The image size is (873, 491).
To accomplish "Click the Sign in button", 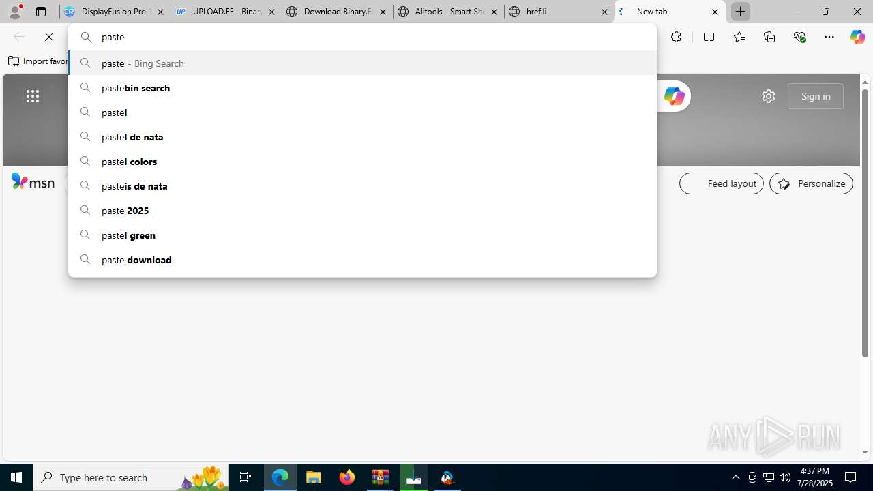I will (x=815, y=96).
